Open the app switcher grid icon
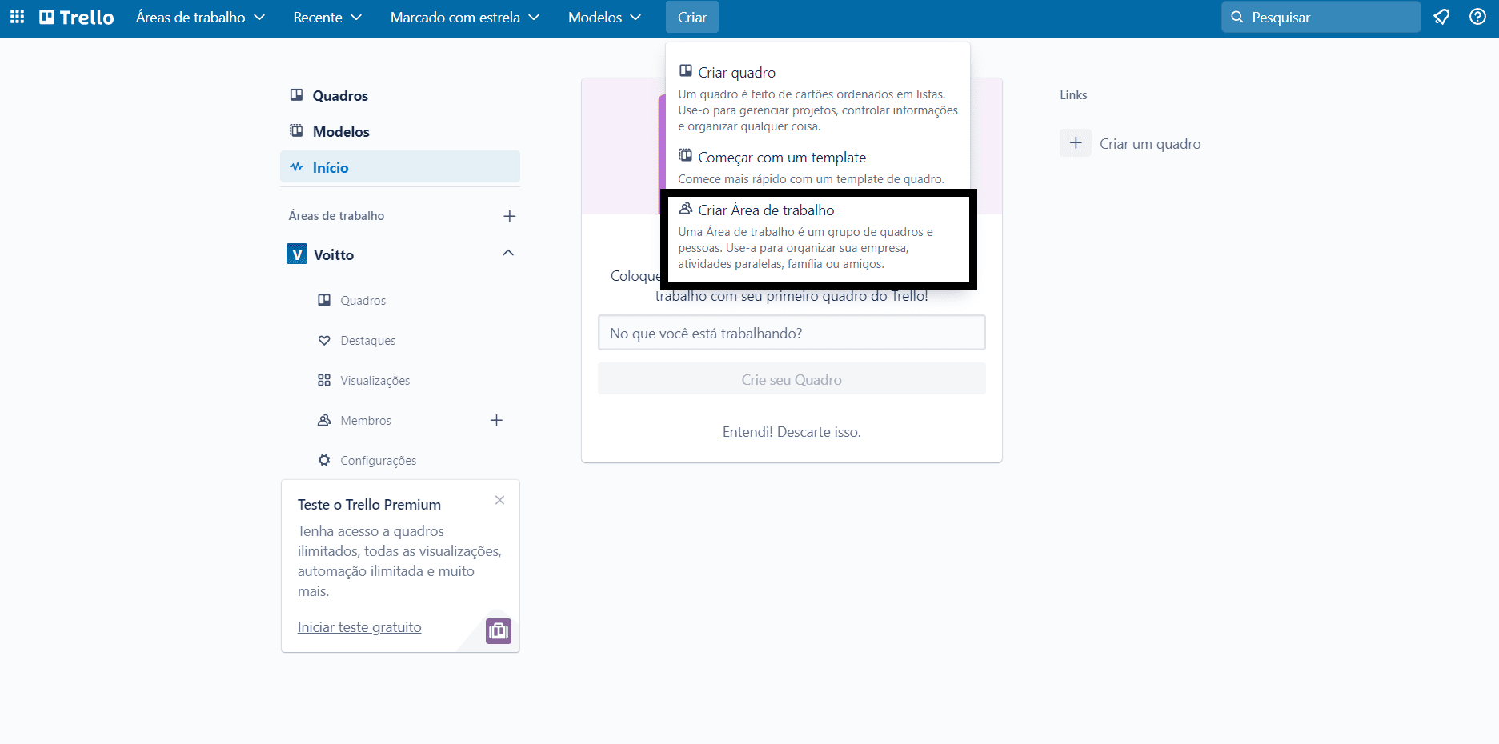 coord(17,17)
